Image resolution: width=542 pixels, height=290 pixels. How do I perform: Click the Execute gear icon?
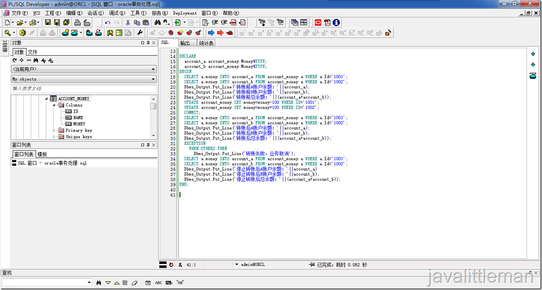23,33
